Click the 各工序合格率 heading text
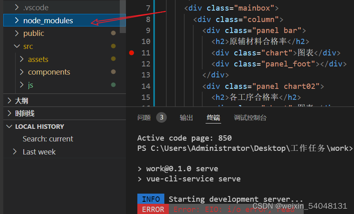 [254, 97]
